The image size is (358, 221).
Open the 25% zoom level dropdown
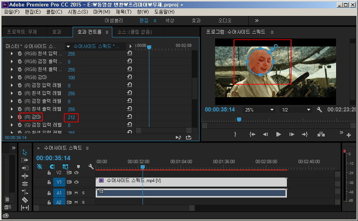[x=259, y=110]
